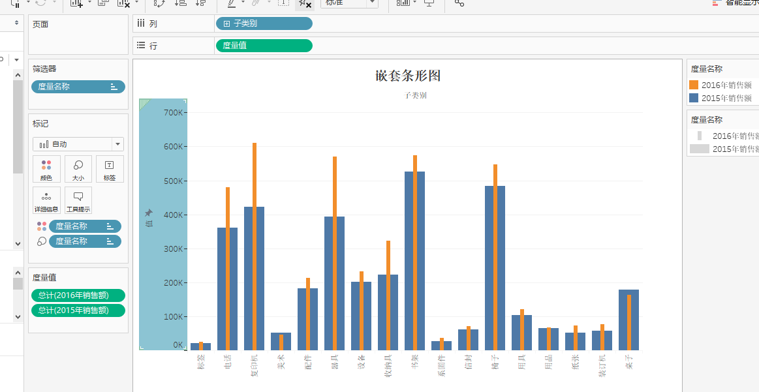The height and width of the screenshot is (392, 759).
Task: Click the presentation mode monitor icon
Action: click(x=429, y=3)
